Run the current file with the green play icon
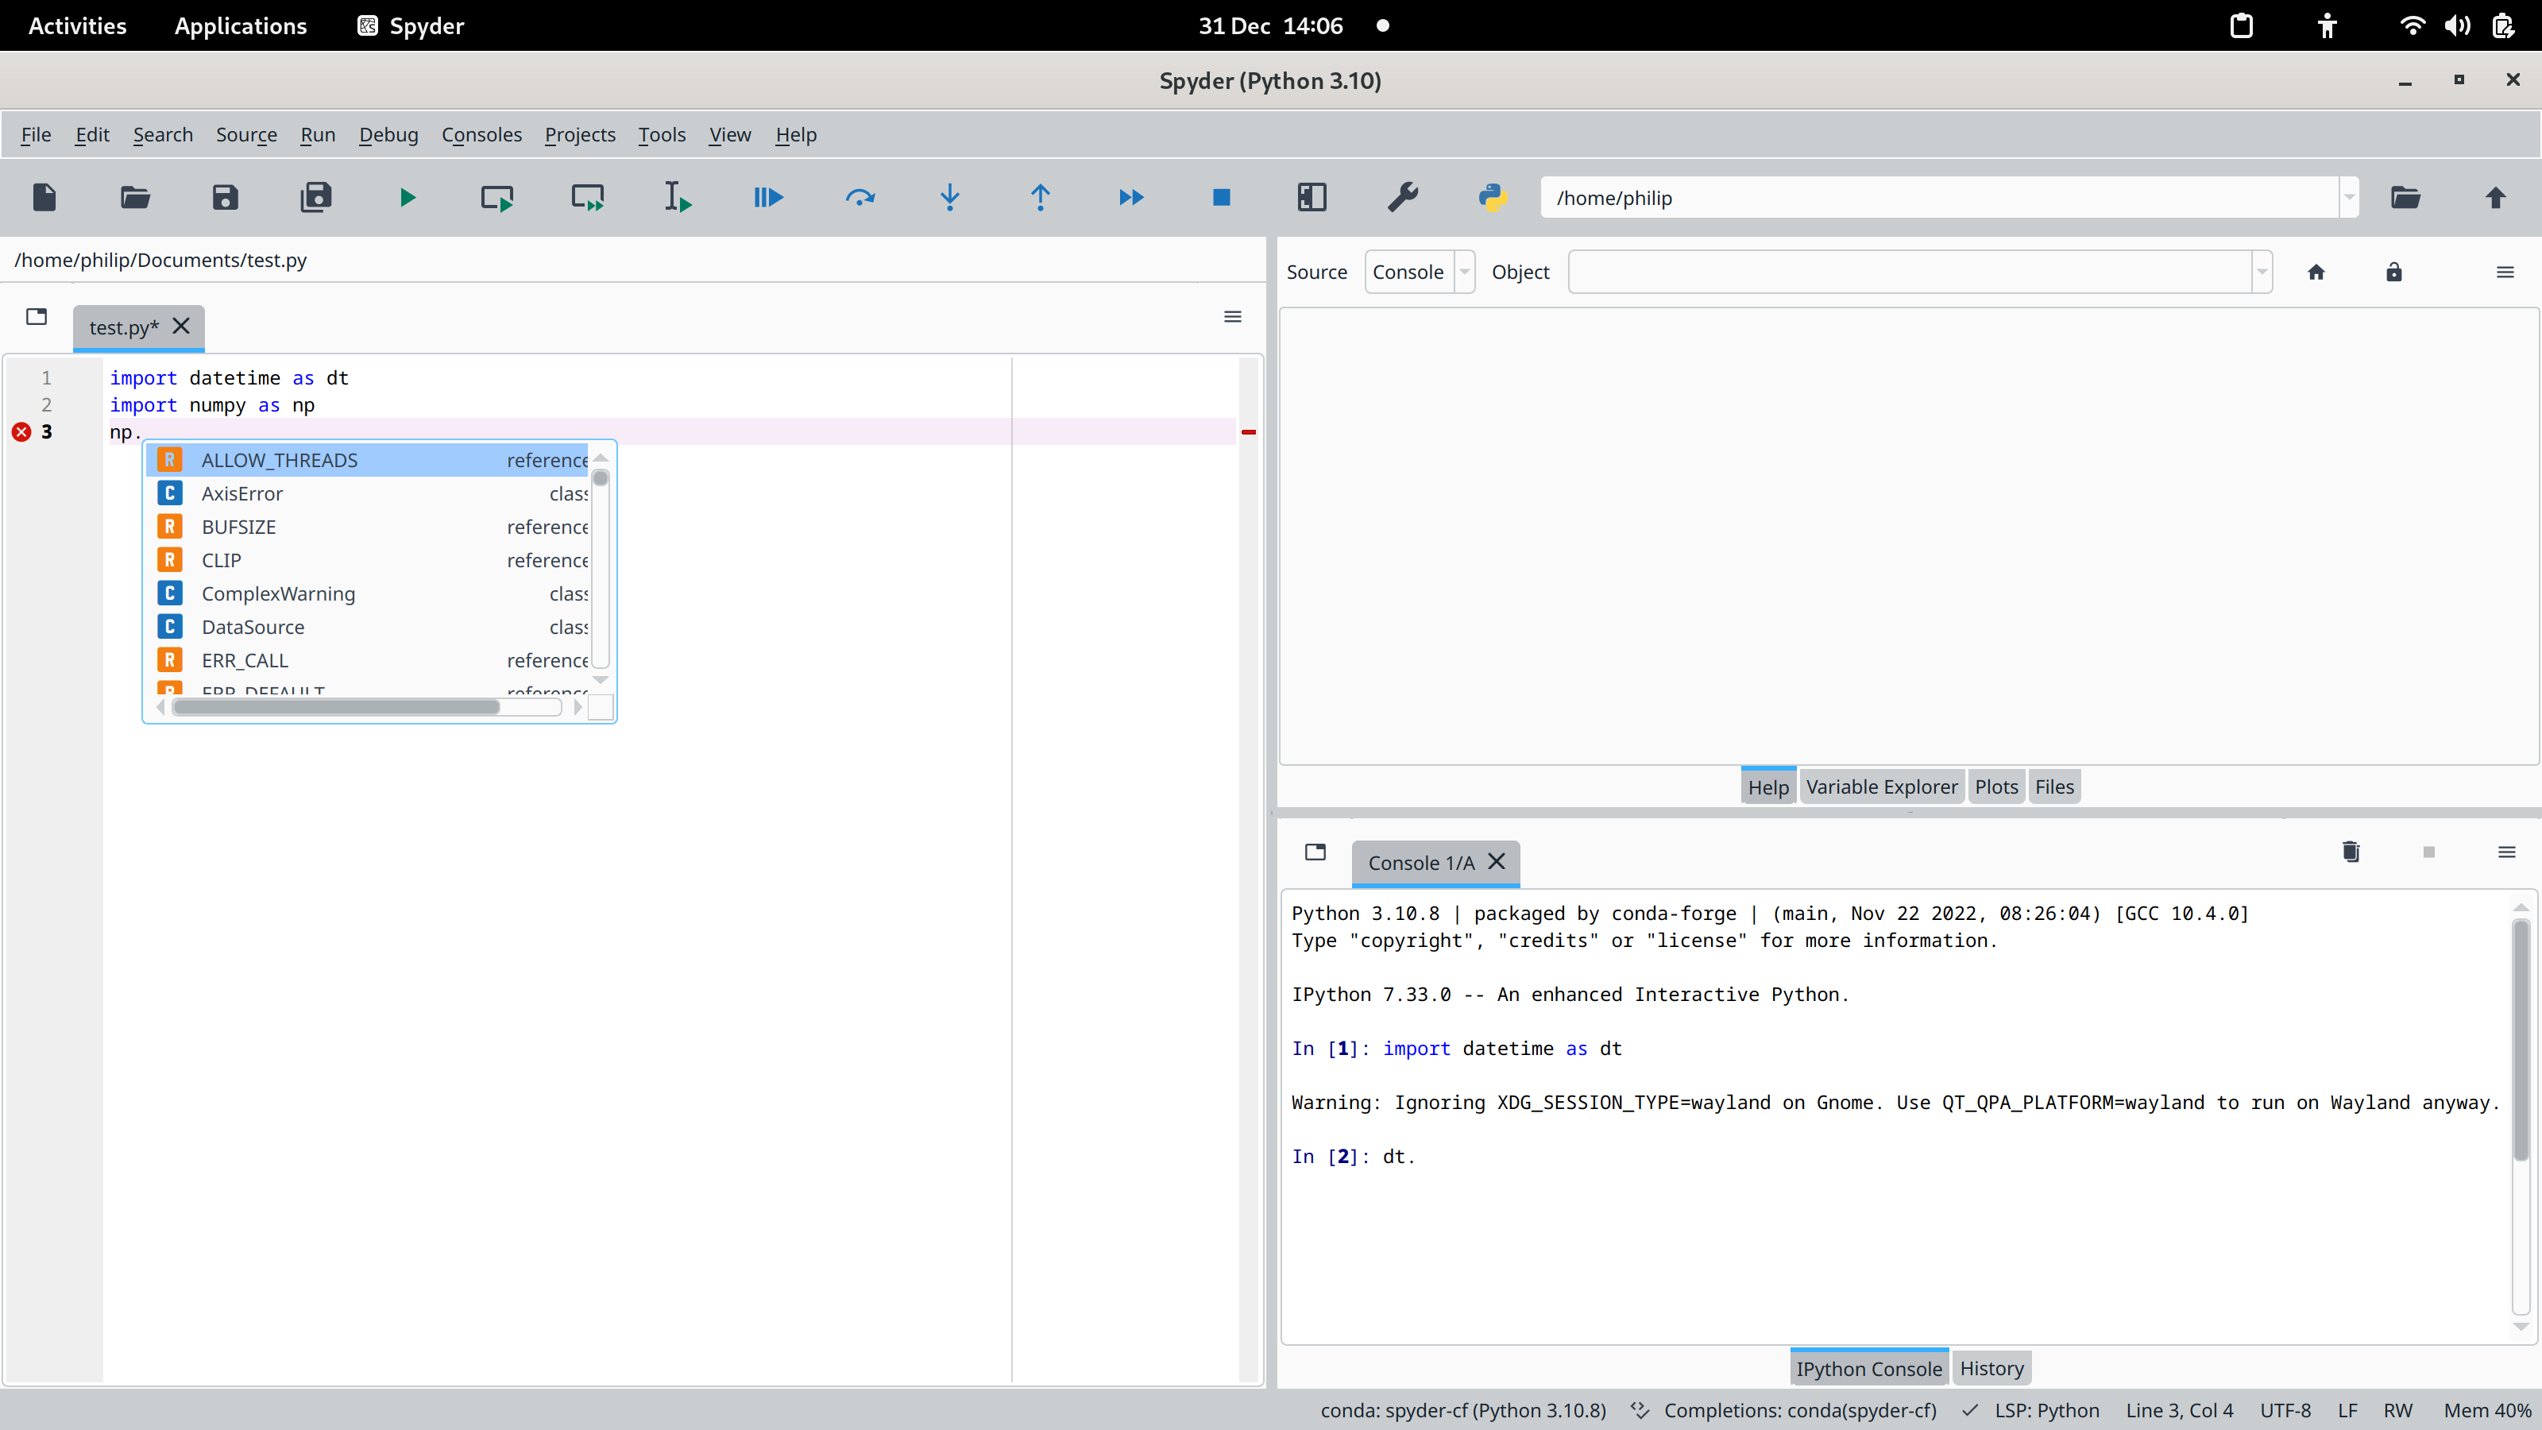The height and width of the screenshot is (1430, 2542). click(407, 197)
